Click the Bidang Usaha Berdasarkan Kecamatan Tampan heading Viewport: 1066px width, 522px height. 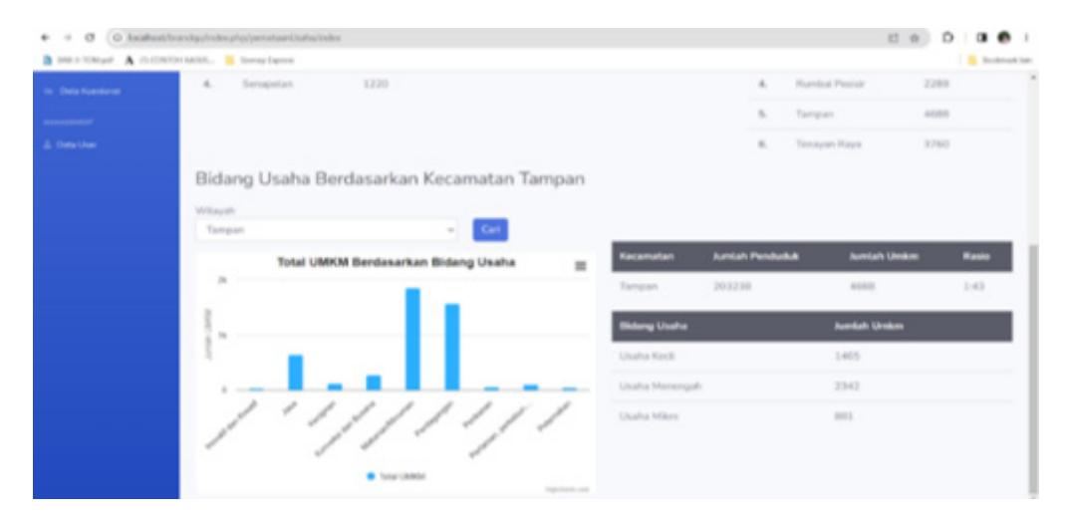click(x=391, y=179)
